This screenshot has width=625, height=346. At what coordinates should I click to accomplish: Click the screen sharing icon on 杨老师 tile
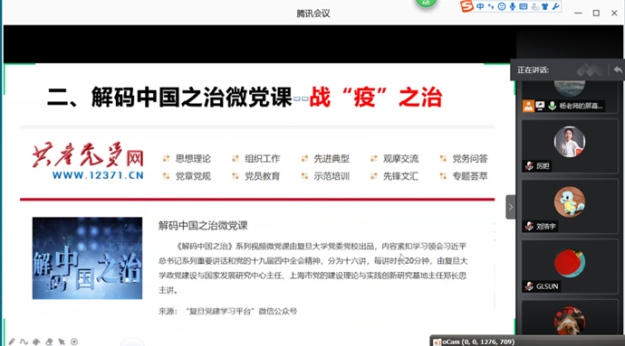point(540,106)
